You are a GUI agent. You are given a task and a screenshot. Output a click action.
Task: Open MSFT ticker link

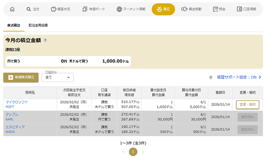click(x=10, y=107)
